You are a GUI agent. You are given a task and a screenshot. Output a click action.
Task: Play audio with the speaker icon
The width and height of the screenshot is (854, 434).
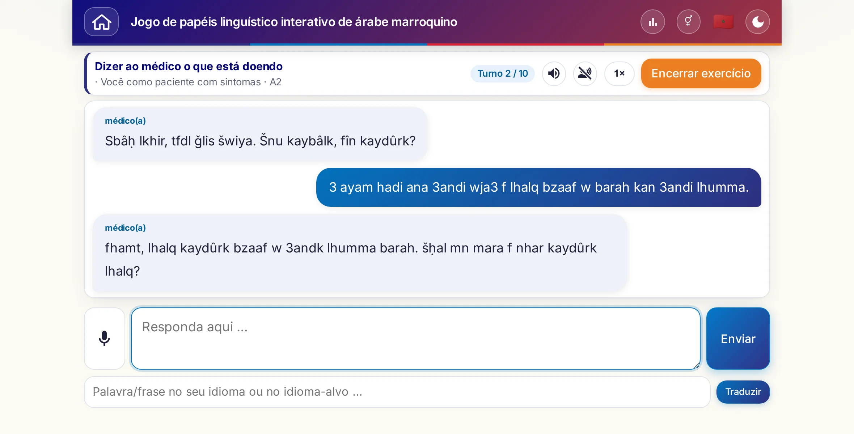pyautogui.click(x=554, y=73)
